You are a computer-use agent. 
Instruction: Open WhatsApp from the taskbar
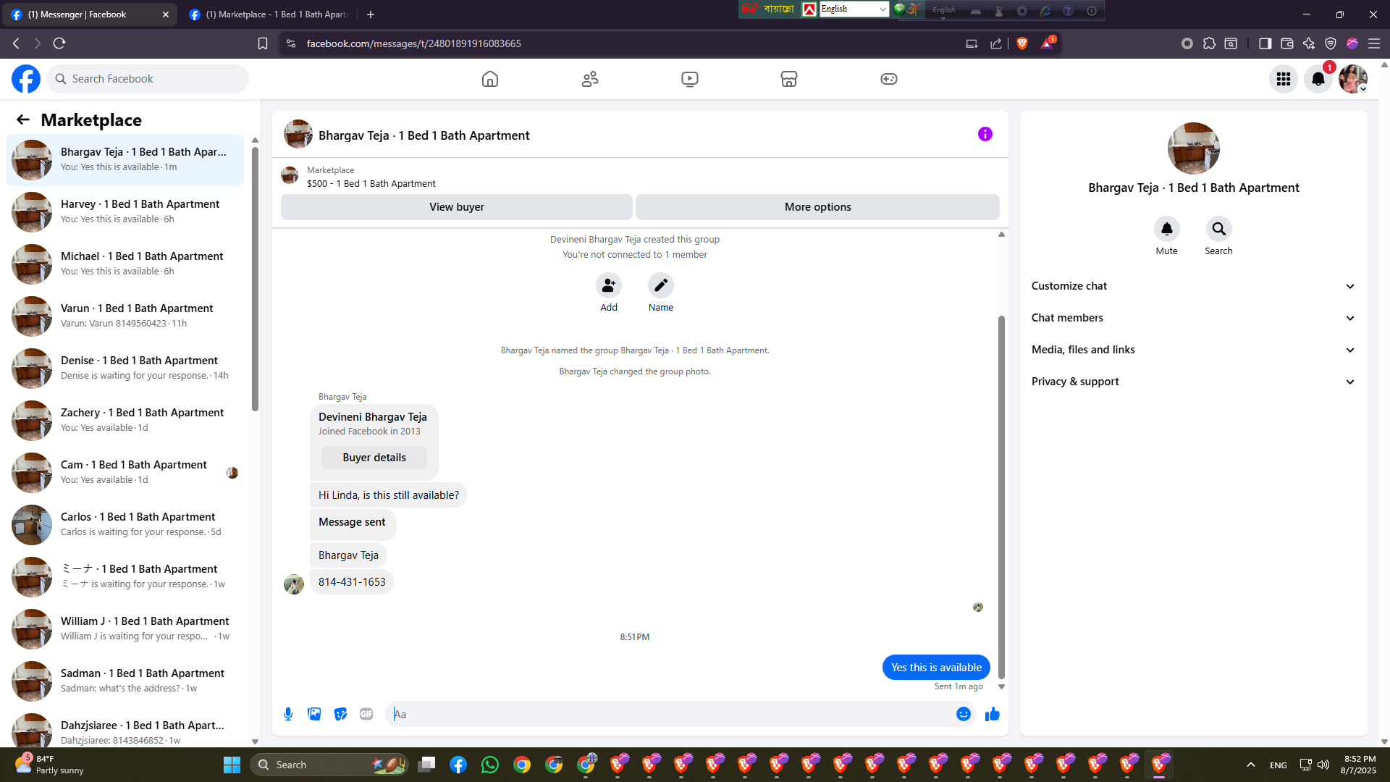tap(490, 765)
